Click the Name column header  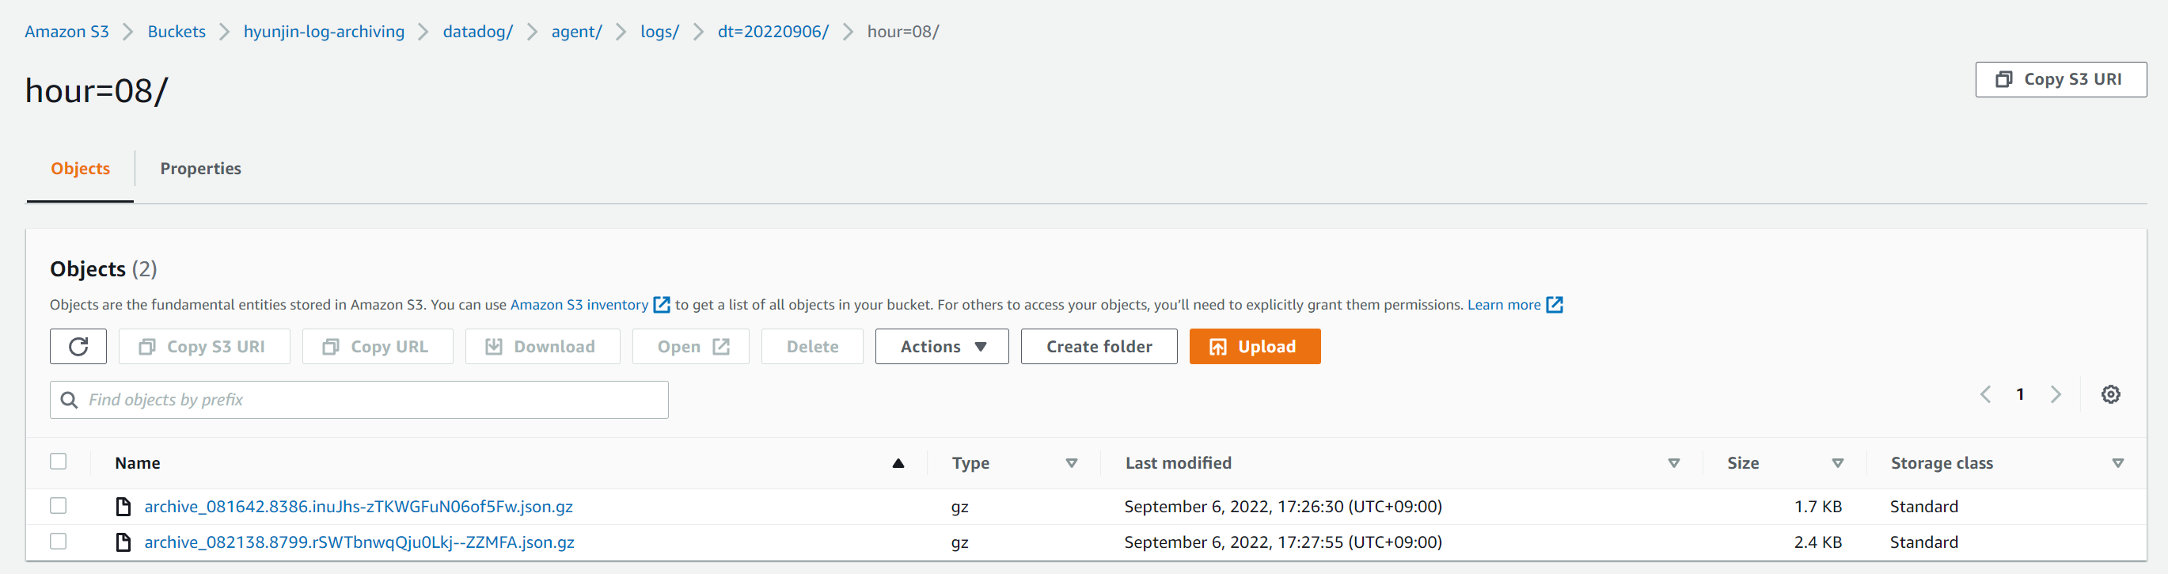137,463
